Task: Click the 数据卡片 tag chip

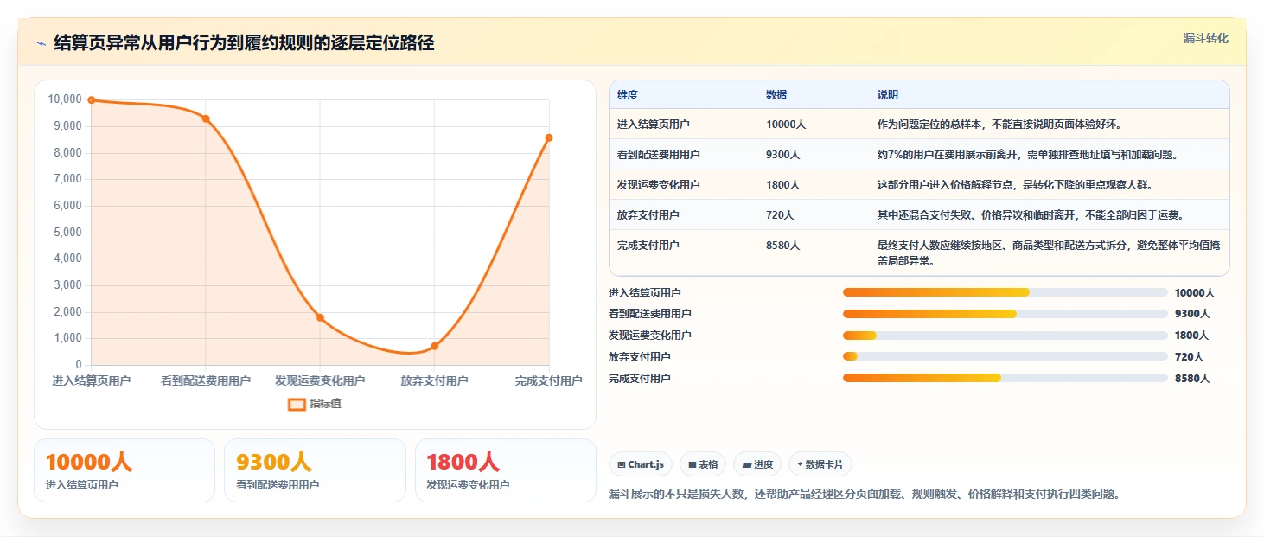Action: pos(820,464)
